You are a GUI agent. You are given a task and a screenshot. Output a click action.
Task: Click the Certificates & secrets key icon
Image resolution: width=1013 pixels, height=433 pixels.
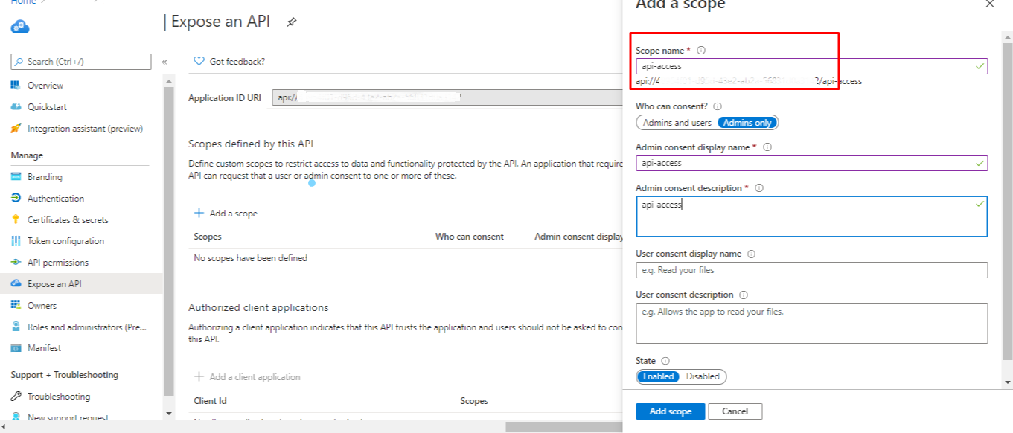click(x=16, y=219)
